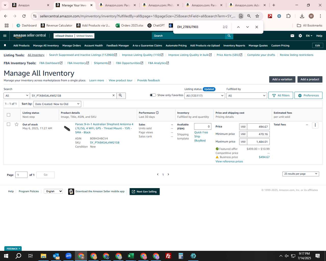Image resolution: width=326 pixels, height=261 pixels.
Task: Bookmark this page with the star icon
Action: tap(257, 16)
